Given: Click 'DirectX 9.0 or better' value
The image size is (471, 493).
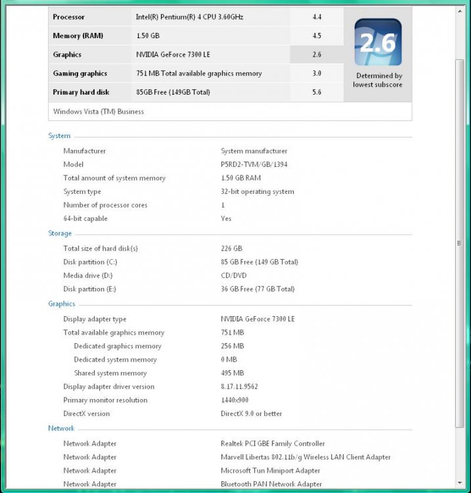Looking at the screenshot, I should point(251,413).
